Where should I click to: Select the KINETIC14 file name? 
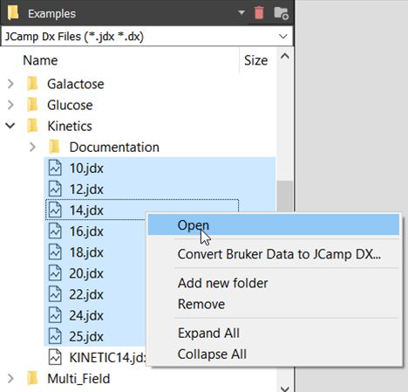[107, 357]
